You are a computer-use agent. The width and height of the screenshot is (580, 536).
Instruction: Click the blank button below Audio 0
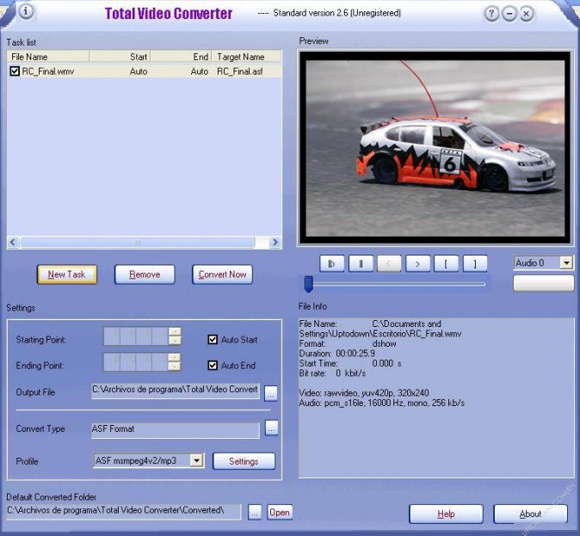click(x=543, y=284)
